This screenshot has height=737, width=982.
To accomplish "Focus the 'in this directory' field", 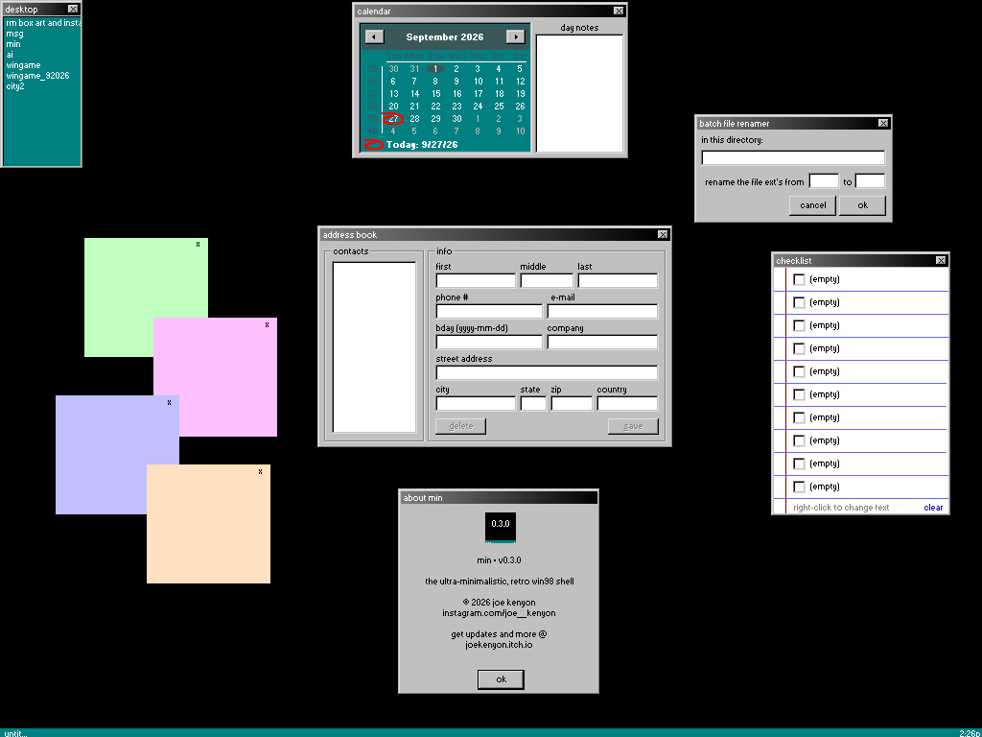I will click(x=793, y=157).
